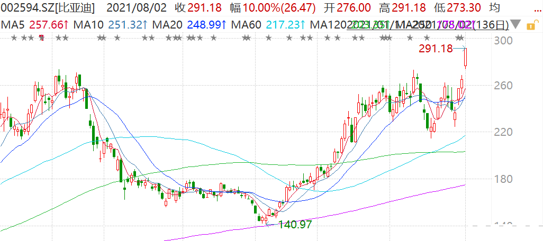Click the 291.18 peak price annotation on chart

pos(436,49)
